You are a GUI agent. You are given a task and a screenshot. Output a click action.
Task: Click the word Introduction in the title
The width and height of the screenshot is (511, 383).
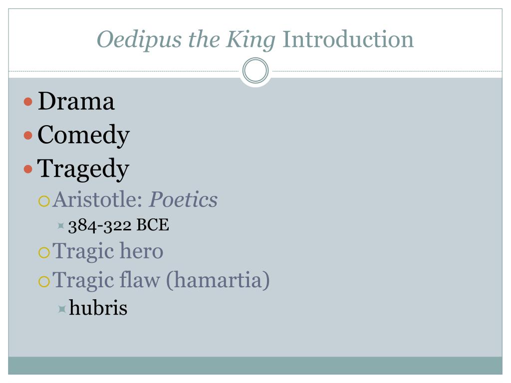pos(348,39)
